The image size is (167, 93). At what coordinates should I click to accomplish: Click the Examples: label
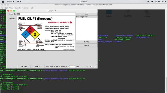(11, 19)
